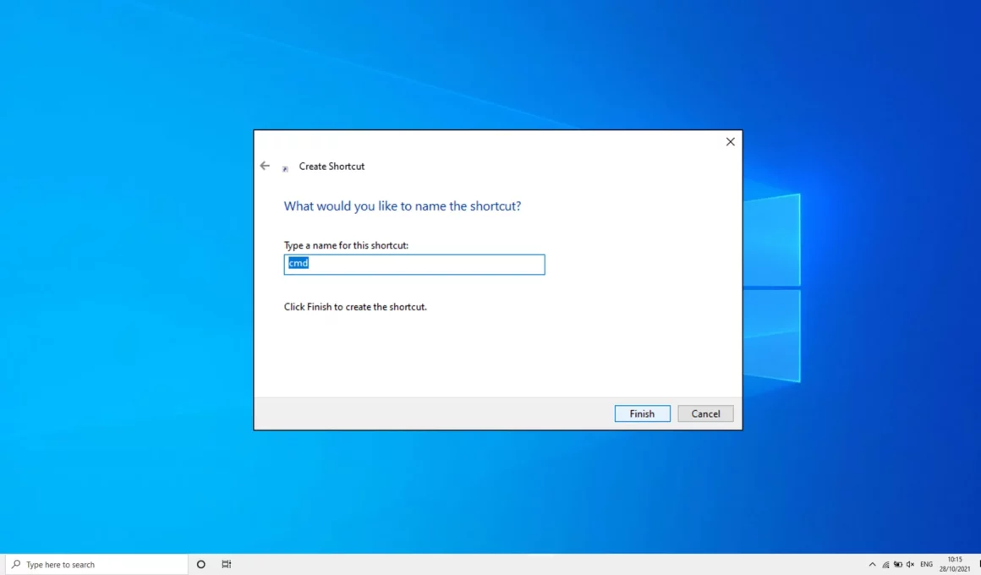Click the 'Click Finish to create the shortcut' text
The height and width of the screenshot is (575, 981).
click(355, 307)
